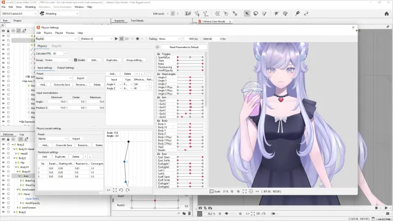Open the Preview menu in Physics Settings

tap(70, 33)
